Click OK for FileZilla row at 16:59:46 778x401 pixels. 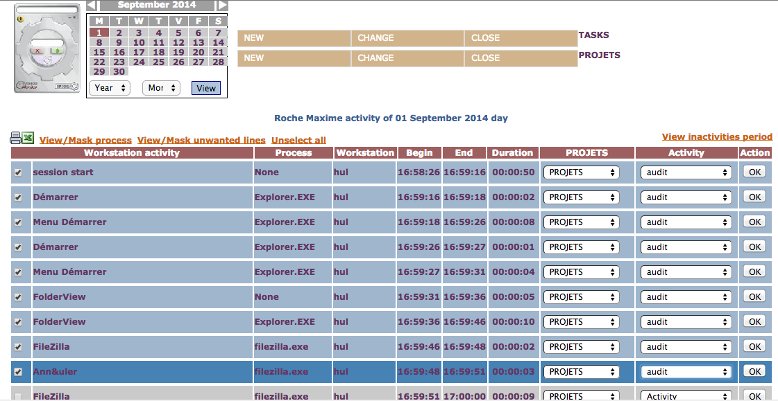tap(754, 346)
